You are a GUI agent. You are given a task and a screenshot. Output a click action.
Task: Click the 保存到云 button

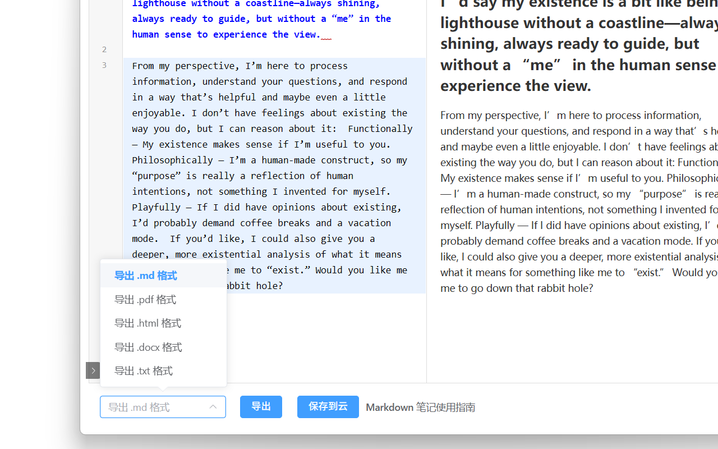click(x=328, y=407)
